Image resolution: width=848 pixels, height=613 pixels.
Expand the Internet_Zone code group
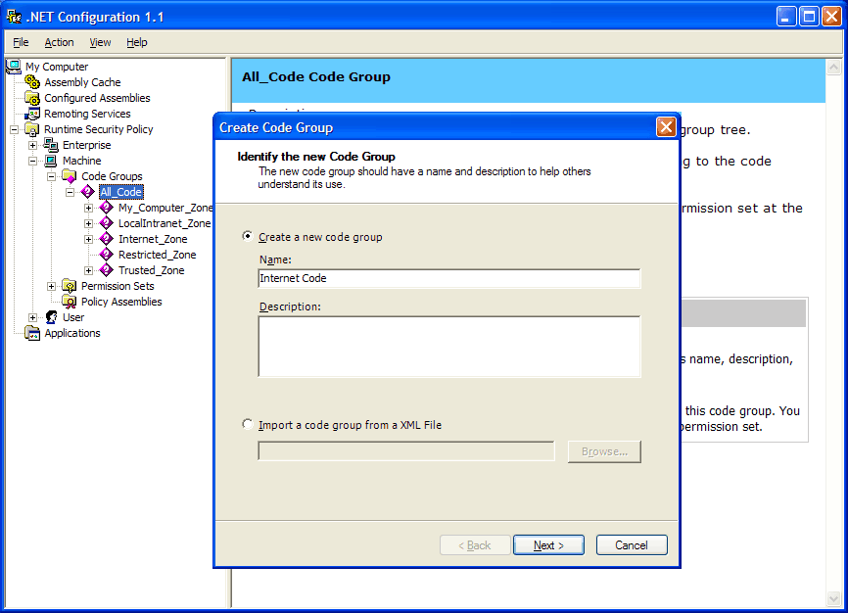tap(89, 239)
